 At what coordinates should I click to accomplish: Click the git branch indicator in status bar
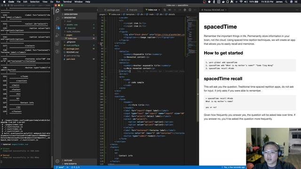tap(60, 167)
